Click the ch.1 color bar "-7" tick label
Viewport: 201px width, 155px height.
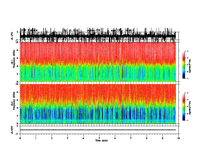click(187, 79)
